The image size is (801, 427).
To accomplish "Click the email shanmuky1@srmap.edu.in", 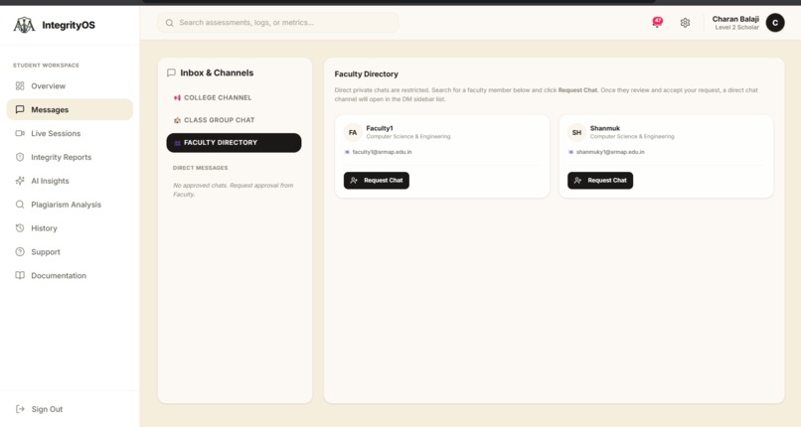I will [x=610, y=152].
